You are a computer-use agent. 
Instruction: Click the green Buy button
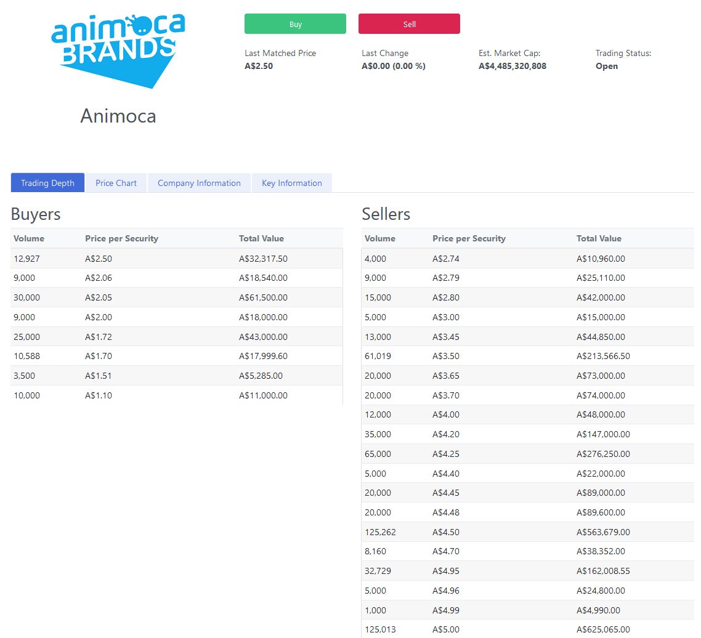(x=295, y=23)
